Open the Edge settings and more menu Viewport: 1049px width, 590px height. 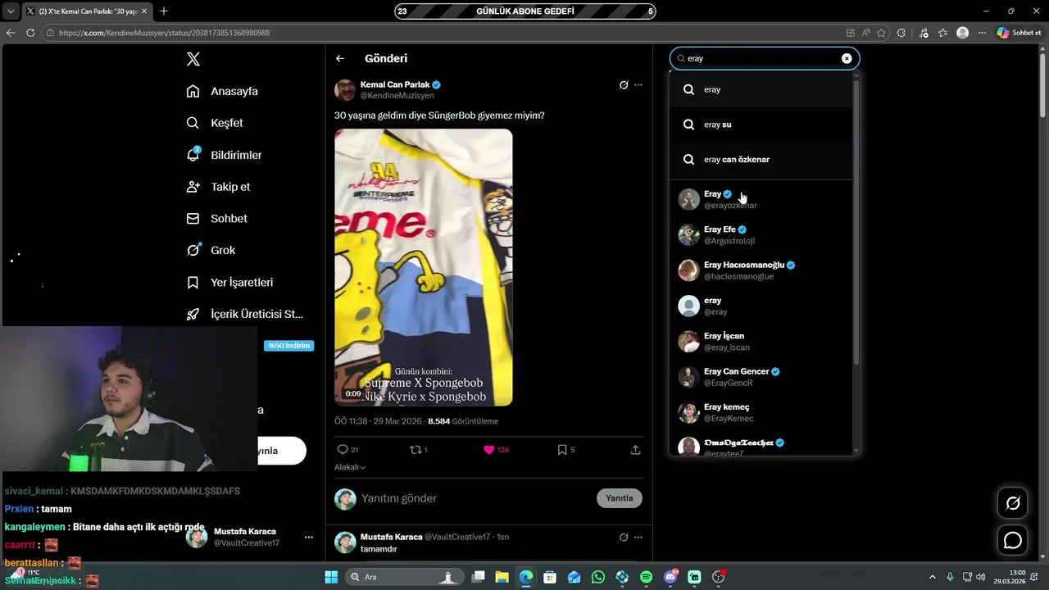(x=982, y=33)
